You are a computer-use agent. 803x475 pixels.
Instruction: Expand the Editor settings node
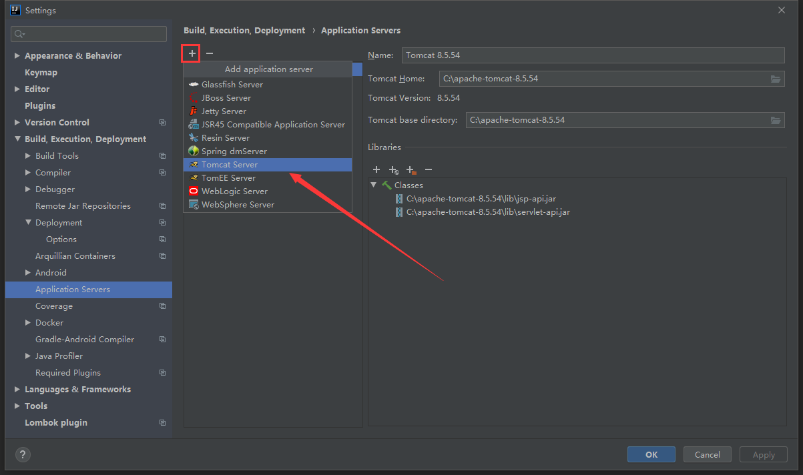(x=17, y=89)
